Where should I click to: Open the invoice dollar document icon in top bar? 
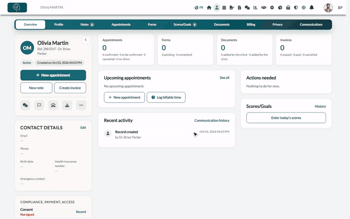[x=239, y=7]
